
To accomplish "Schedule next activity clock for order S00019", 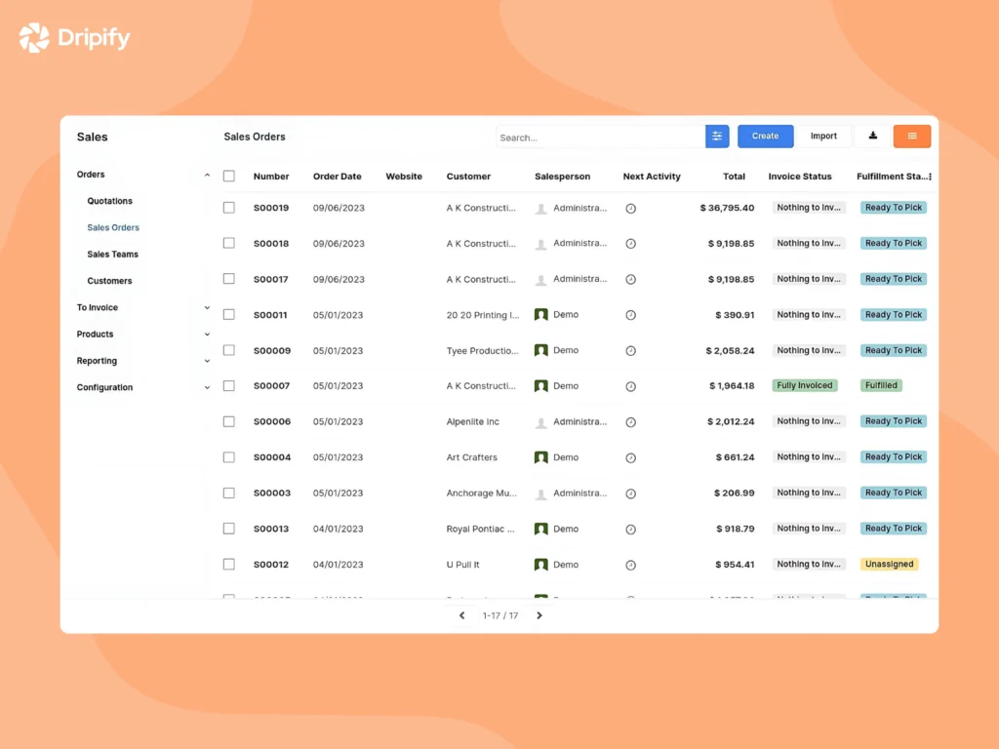I will (x=630, y=208).
